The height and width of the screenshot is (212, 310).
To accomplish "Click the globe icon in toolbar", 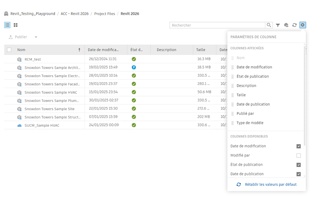I will (x=286, y=25).
